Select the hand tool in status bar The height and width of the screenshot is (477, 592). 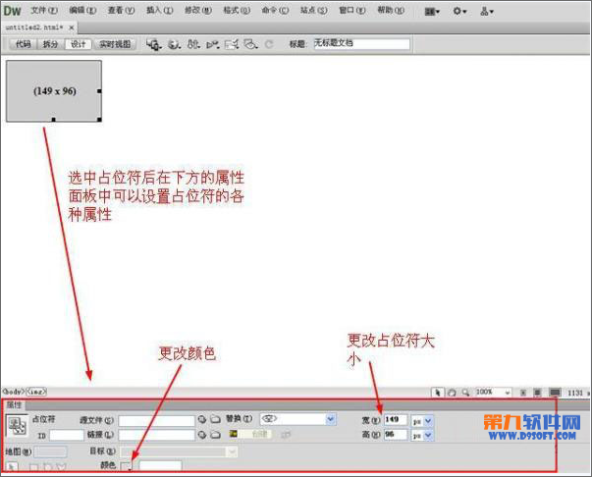point(452,392)
